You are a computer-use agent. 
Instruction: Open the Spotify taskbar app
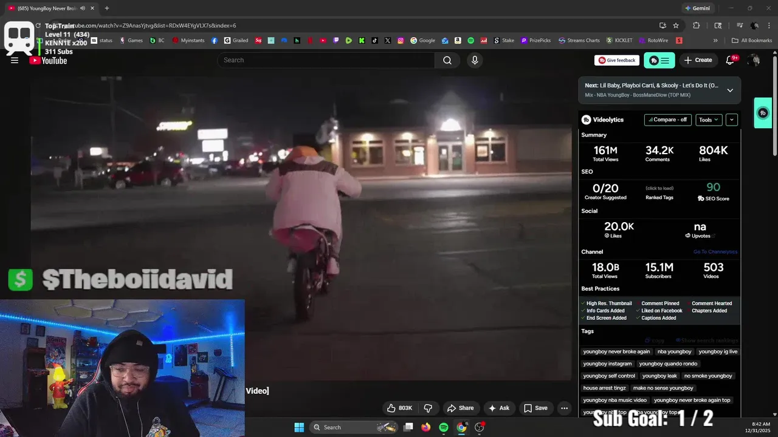tap(444, 427)
